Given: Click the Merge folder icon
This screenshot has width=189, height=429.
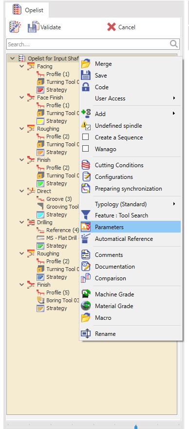Looking at the screenshot, I should pyautogui.click(x=86, y=63).
